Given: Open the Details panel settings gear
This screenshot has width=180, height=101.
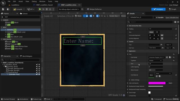Looking at the screenshot, I should pos(178,22).
